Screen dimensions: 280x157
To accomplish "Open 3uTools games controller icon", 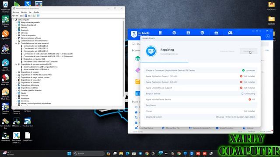I will [x=230, y=33].
